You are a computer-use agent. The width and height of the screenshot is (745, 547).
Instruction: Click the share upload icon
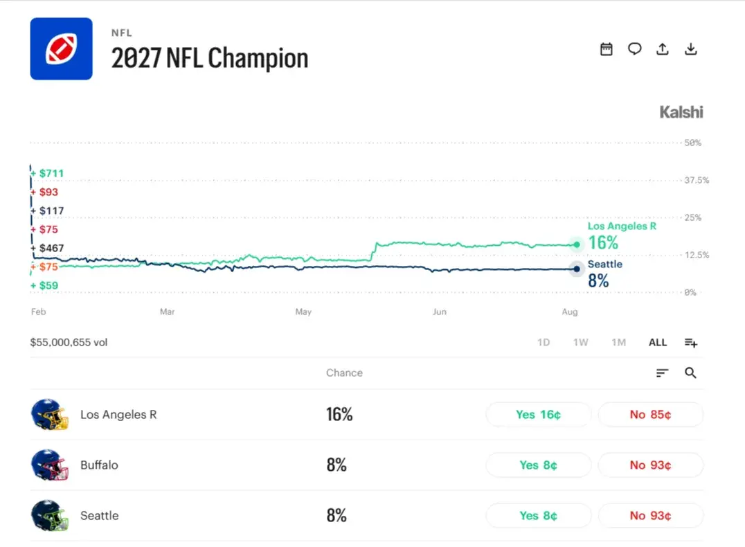[663, 49]
